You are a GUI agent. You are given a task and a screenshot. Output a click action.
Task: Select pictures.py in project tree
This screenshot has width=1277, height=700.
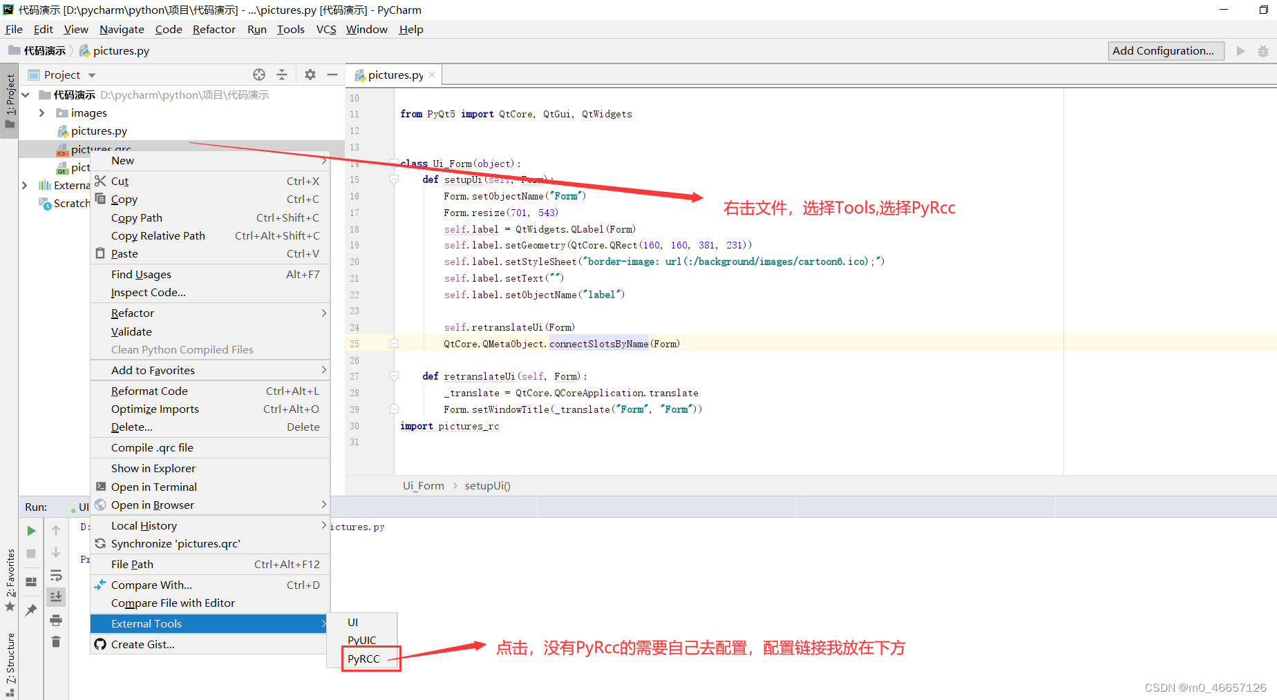pos(99,130)
